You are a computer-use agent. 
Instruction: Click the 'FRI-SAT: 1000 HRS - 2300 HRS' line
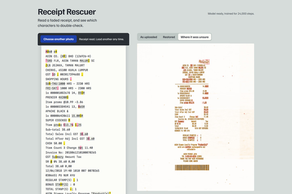pos(68,88)
